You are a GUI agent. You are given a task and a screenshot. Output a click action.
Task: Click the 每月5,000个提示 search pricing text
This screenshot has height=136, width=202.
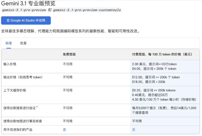[x=164, y=110]
